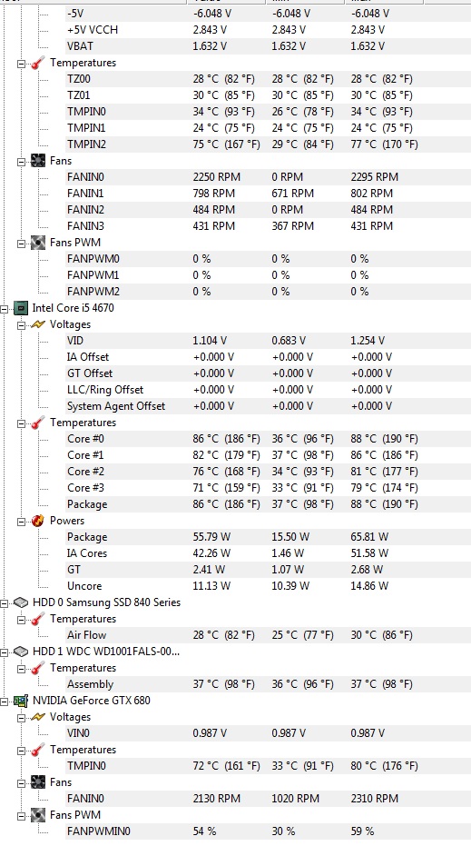The height and width of the screenshot is (846, 471).
Task: Collapse the CPU Powers section
Action: tap(22, 522)
